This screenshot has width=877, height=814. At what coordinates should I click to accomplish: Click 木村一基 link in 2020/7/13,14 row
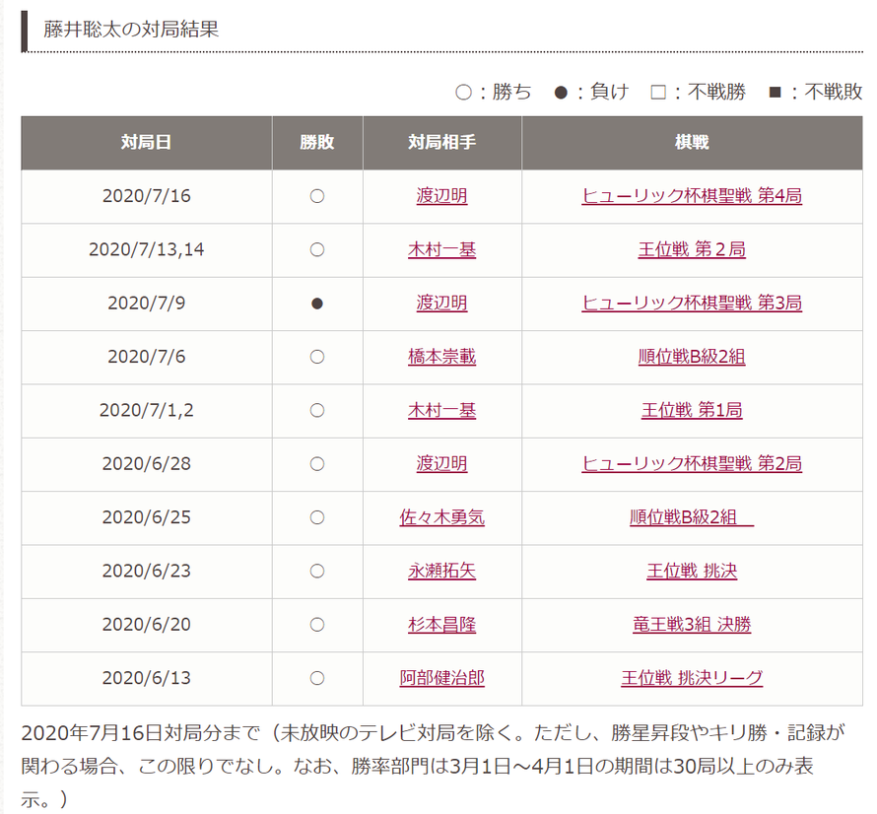441,249
